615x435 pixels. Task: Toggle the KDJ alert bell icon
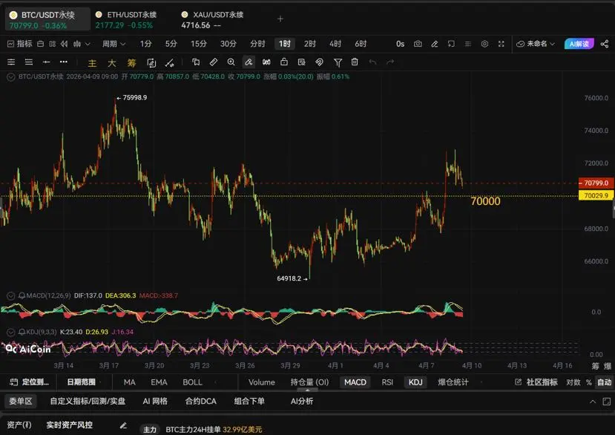pyautogui.click(x=22, y=332)
